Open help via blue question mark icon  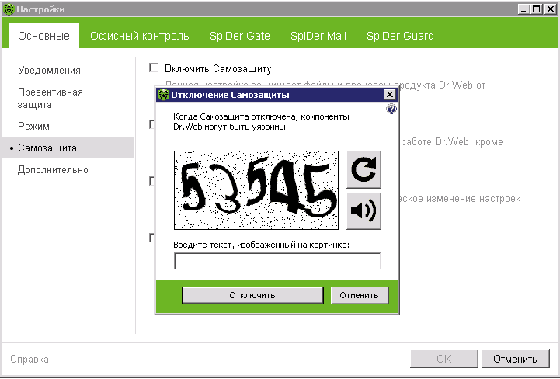[x=391, y=110]
